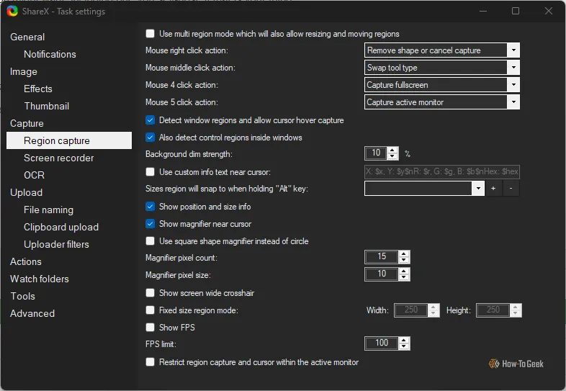Expand Mouse middle click action dropdown
Screen dimensions: 566x391
[x=441, y=68]
